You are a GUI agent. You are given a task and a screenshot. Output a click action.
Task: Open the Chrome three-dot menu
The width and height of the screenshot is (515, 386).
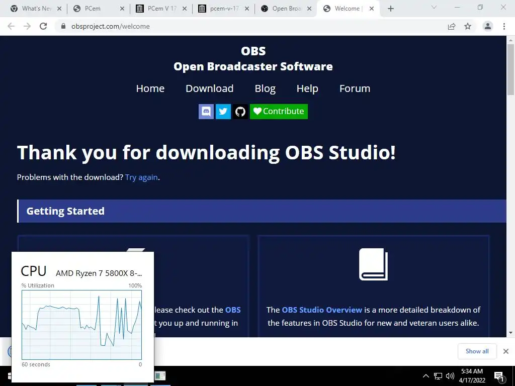(504, 26)
